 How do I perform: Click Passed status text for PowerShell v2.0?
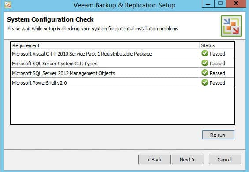pyautogui.click(x=217, y=83)
